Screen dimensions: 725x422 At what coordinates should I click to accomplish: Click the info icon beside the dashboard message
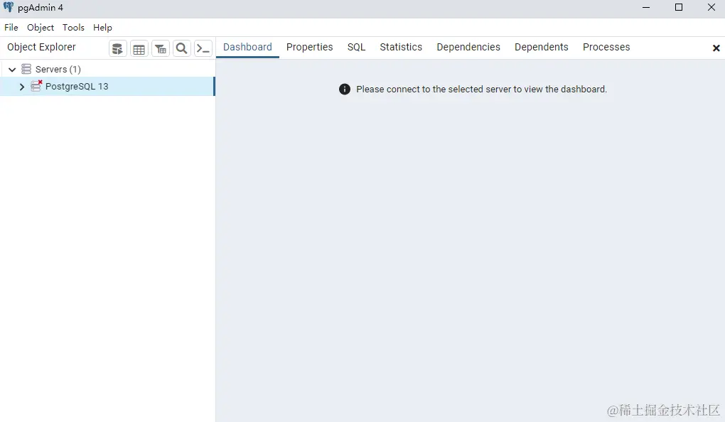345,90
